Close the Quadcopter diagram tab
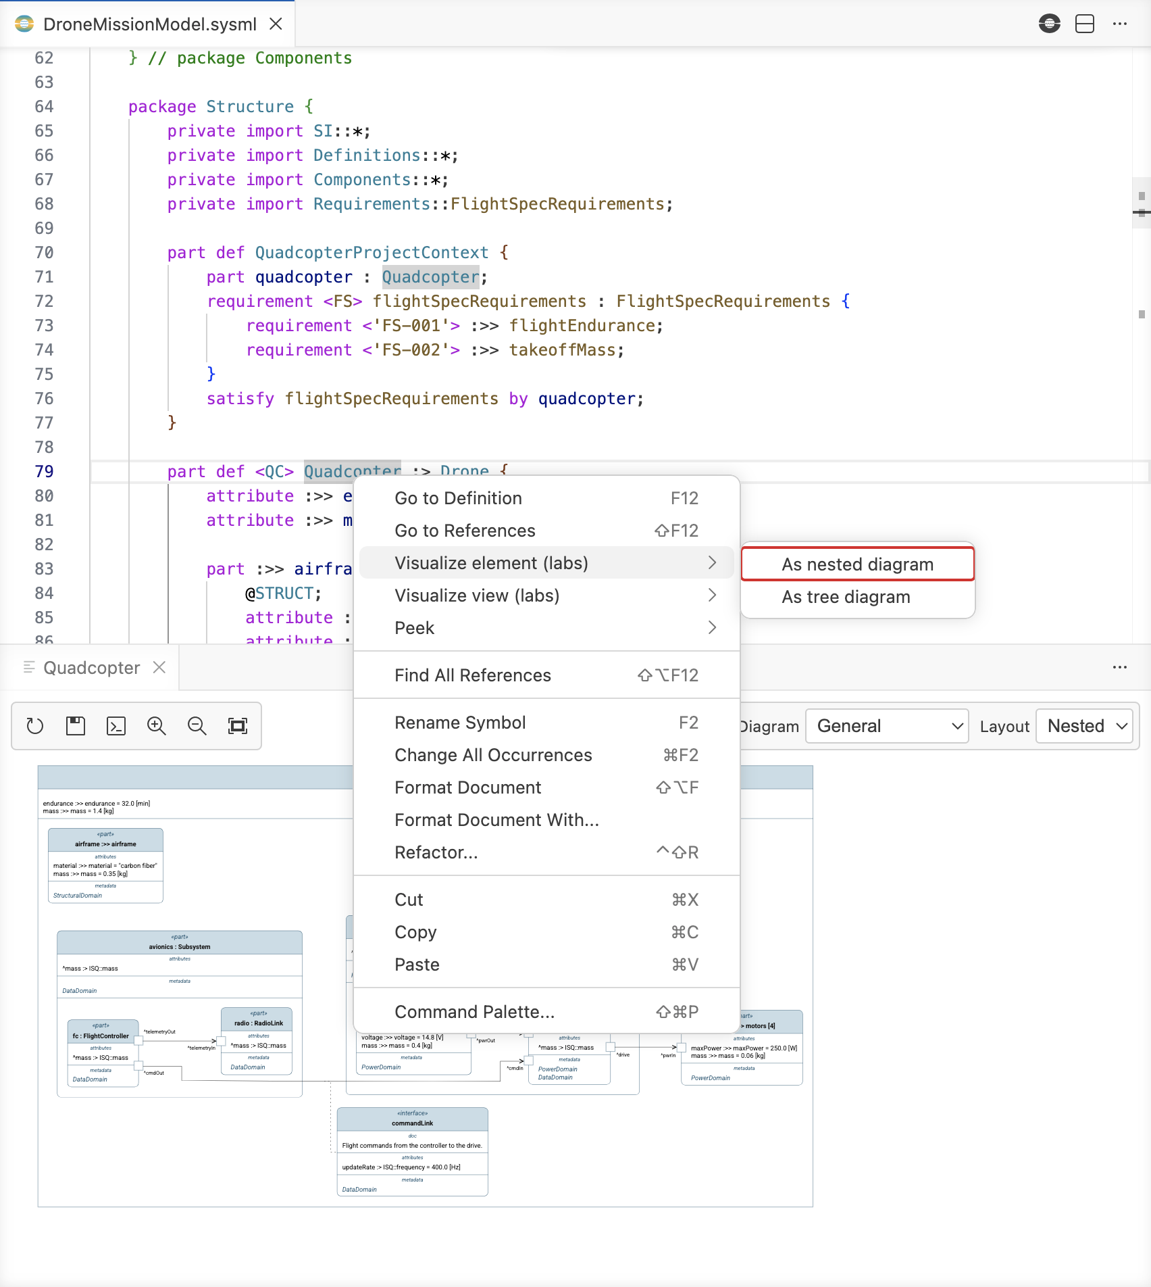The image size is (1151, 1287). [159, 667]
